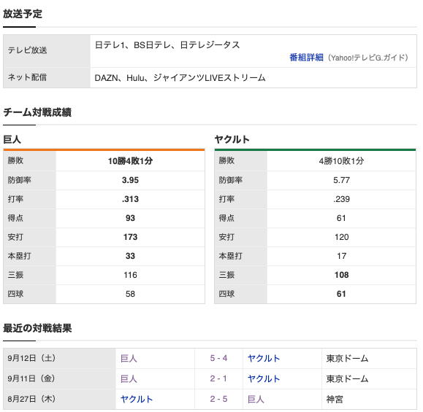
Task: Select the 神宮 venue cell
Action: (x=369, y=399)
